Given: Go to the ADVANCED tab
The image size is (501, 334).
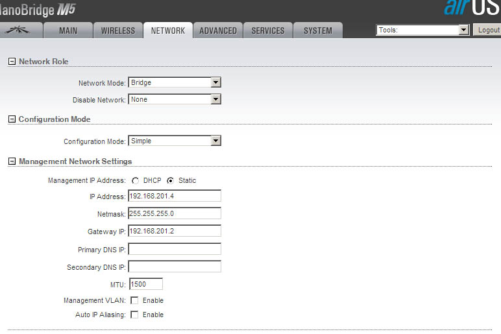Looking at the screenshot, I should coord(218,30).
